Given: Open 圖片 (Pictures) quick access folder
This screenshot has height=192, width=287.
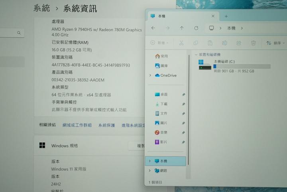Looking at the screenshot, I should click(161, 123).
